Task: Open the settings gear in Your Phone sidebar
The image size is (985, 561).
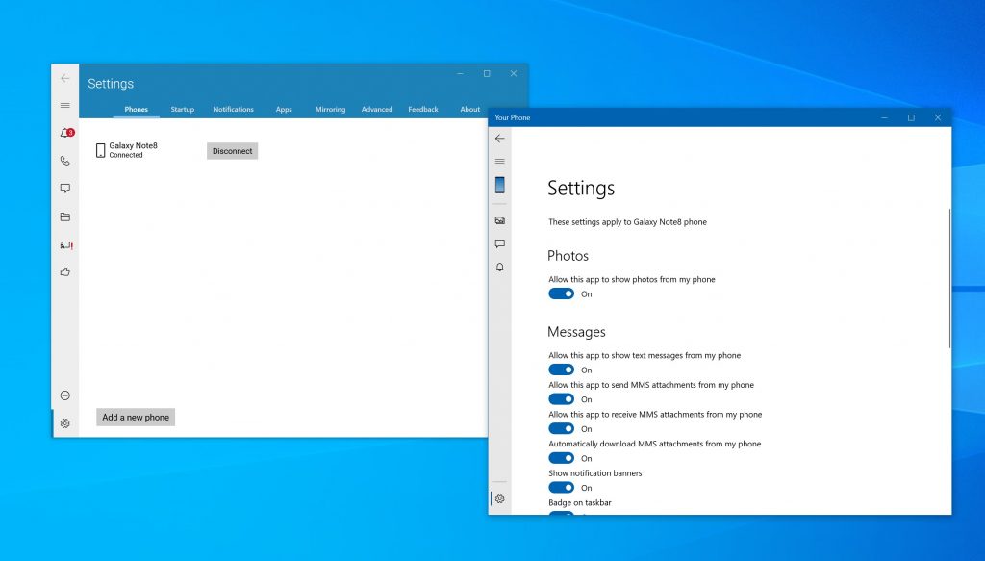Action: point(500,498)
